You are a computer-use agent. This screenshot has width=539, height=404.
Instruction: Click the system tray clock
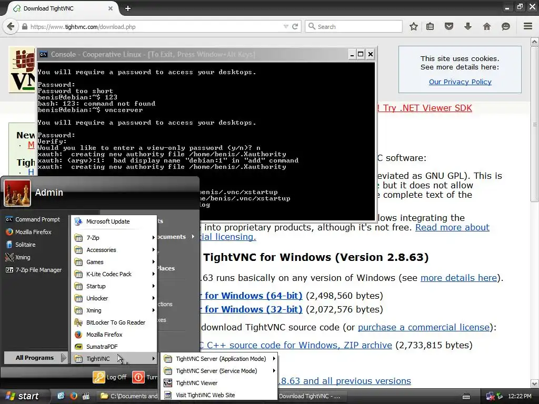pos(520,396)
